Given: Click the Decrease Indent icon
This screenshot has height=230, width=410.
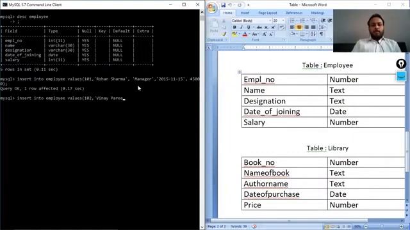Looking at the screenshot, I should pos(323,20).
